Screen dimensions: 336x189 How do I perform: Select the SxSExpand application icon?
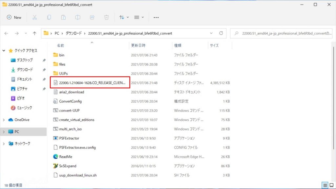click(55, 166)
